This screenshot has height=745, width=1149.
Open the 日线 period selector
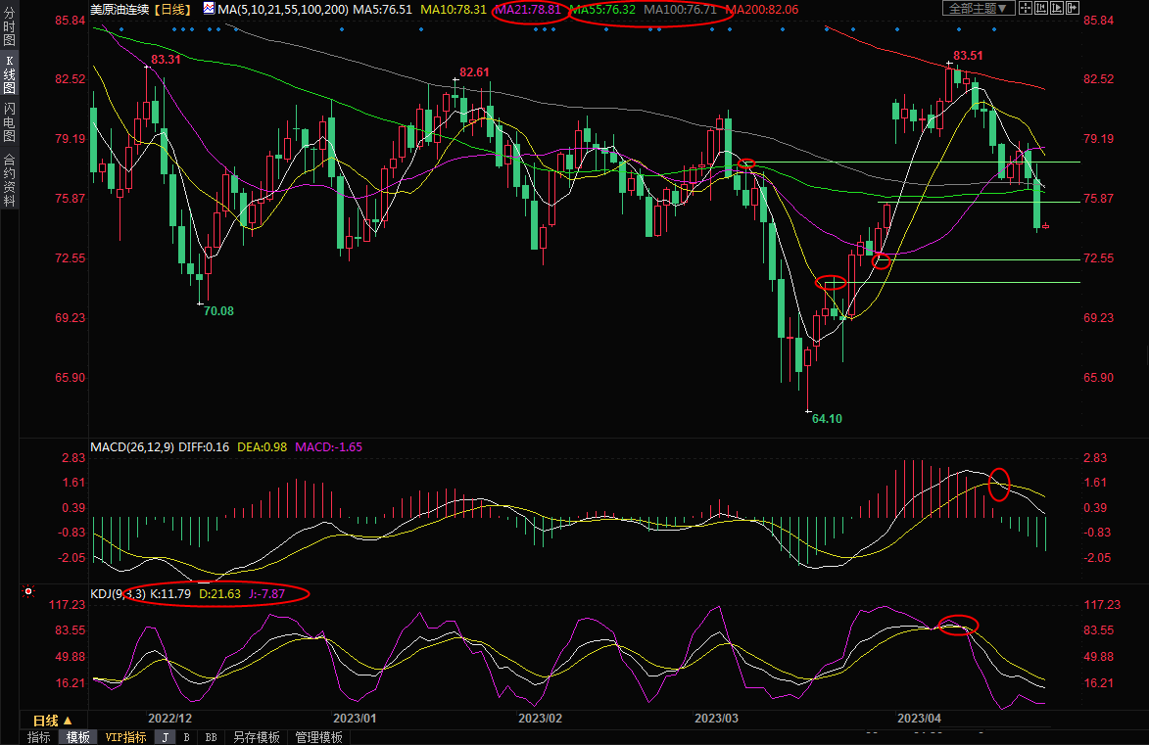pyautogui.click(x=53, y=721)
